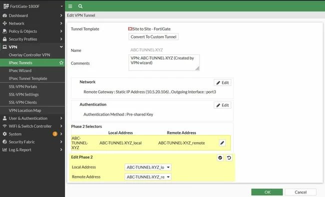Expand the Log & Report chevron
The width and height of the screenshot is (325, 197).
point(61,149)
